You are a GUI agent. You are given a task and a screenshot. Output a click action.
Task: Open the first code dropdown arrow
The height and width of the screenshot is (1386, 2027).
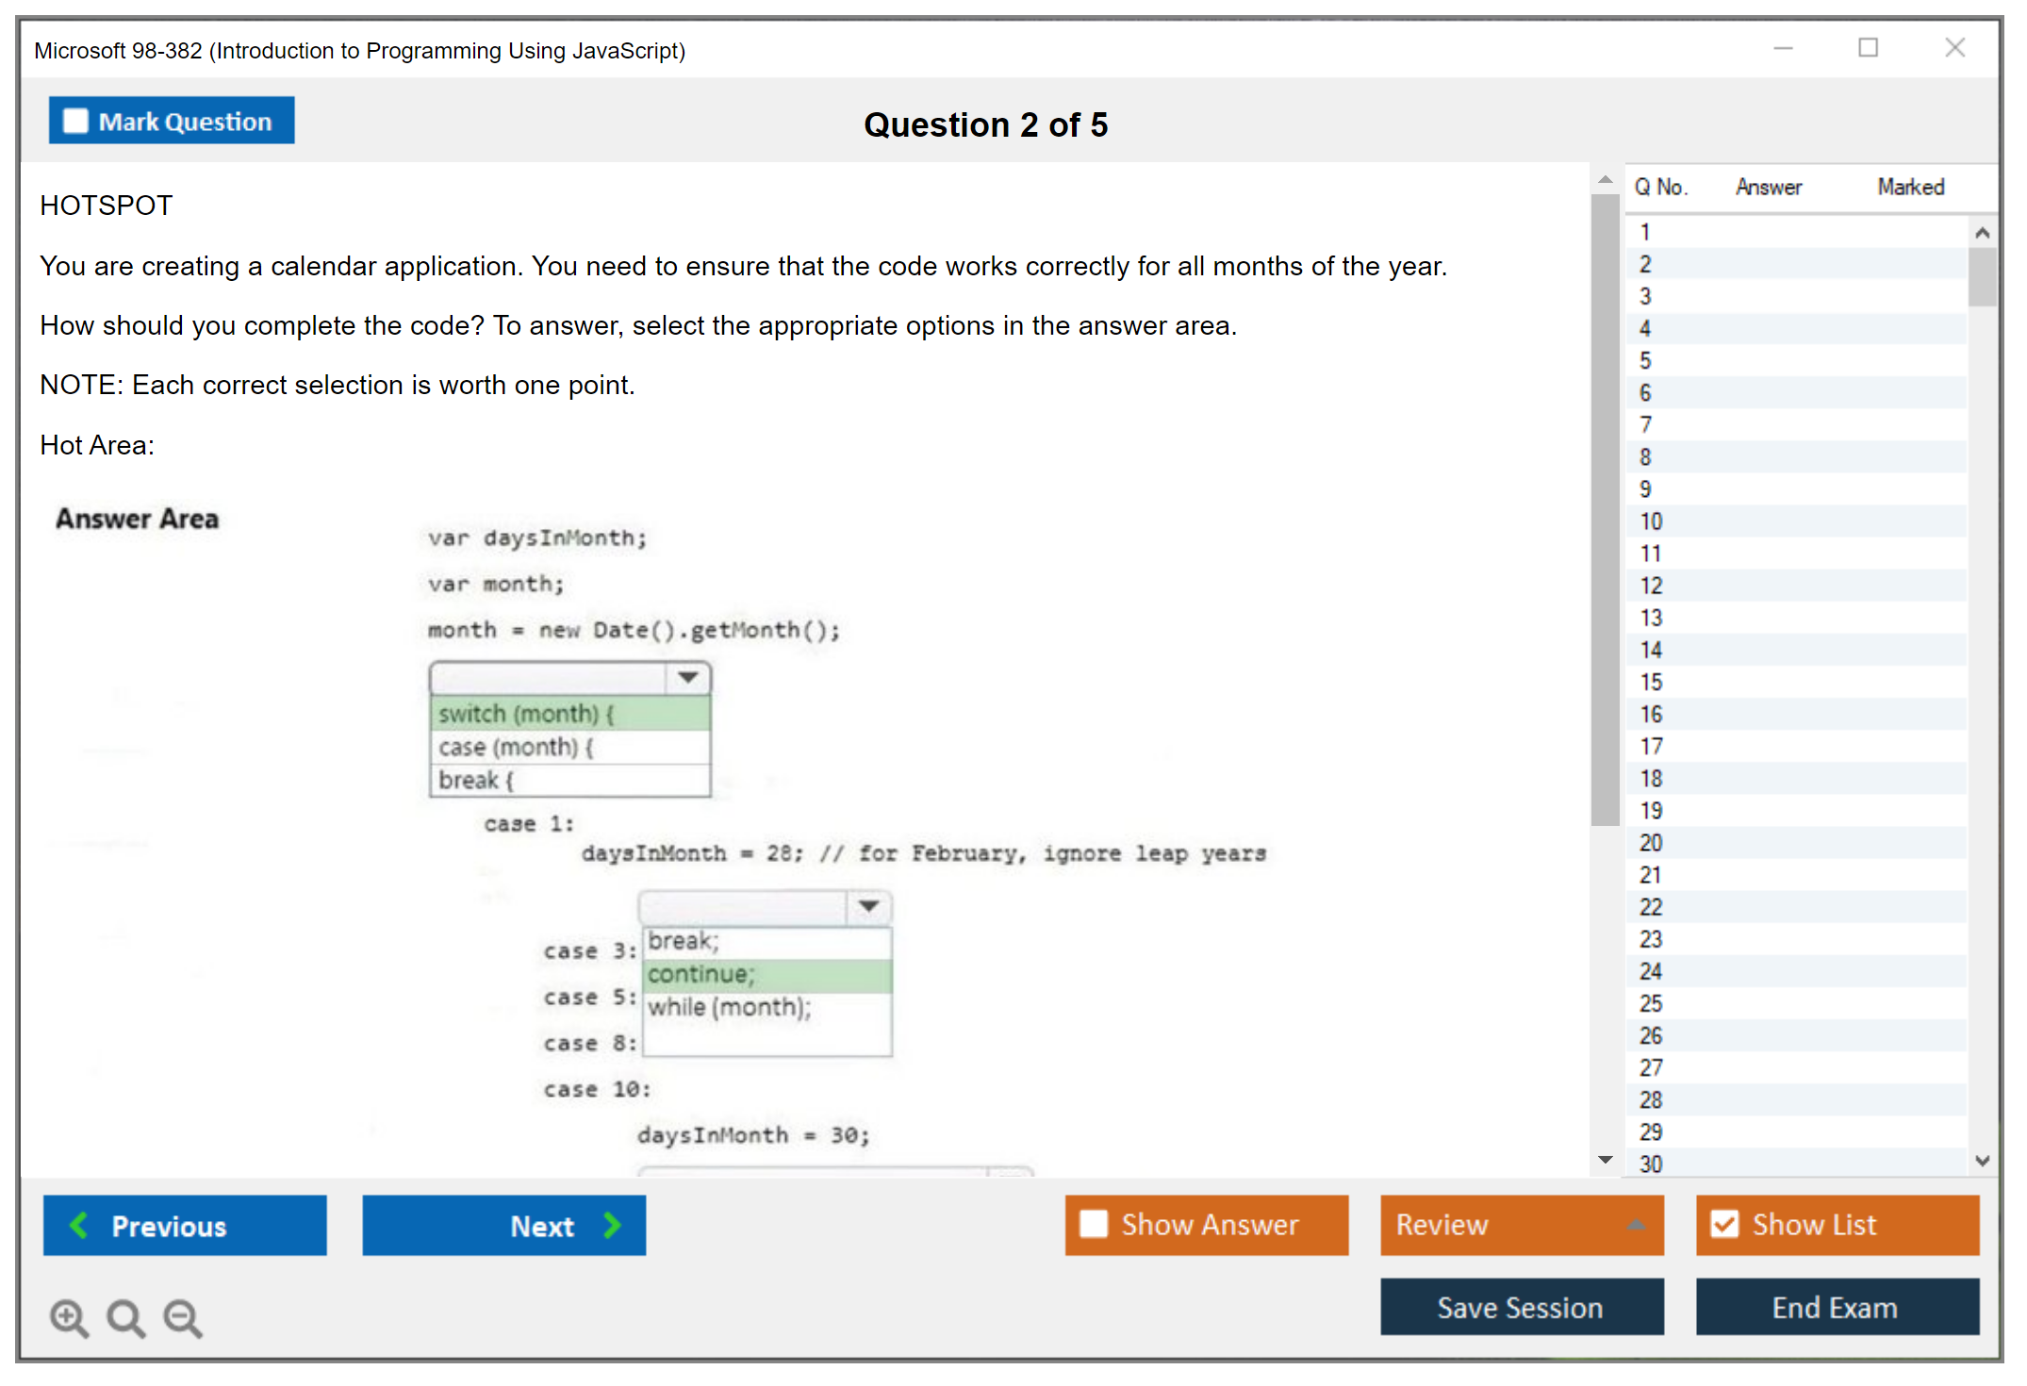687,678
